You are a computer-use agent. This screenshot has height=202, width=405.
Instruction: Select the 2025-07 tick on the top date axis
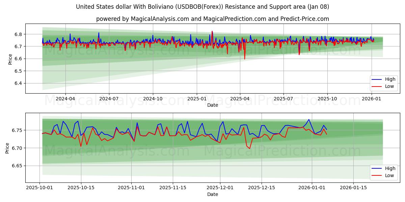coord(283,99)
